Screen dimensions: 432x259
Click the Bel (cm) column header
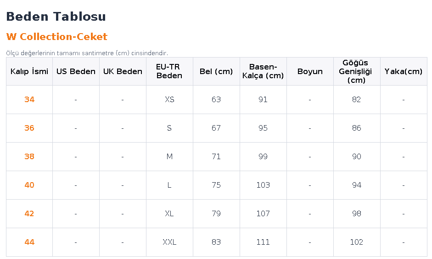point(216,71)
